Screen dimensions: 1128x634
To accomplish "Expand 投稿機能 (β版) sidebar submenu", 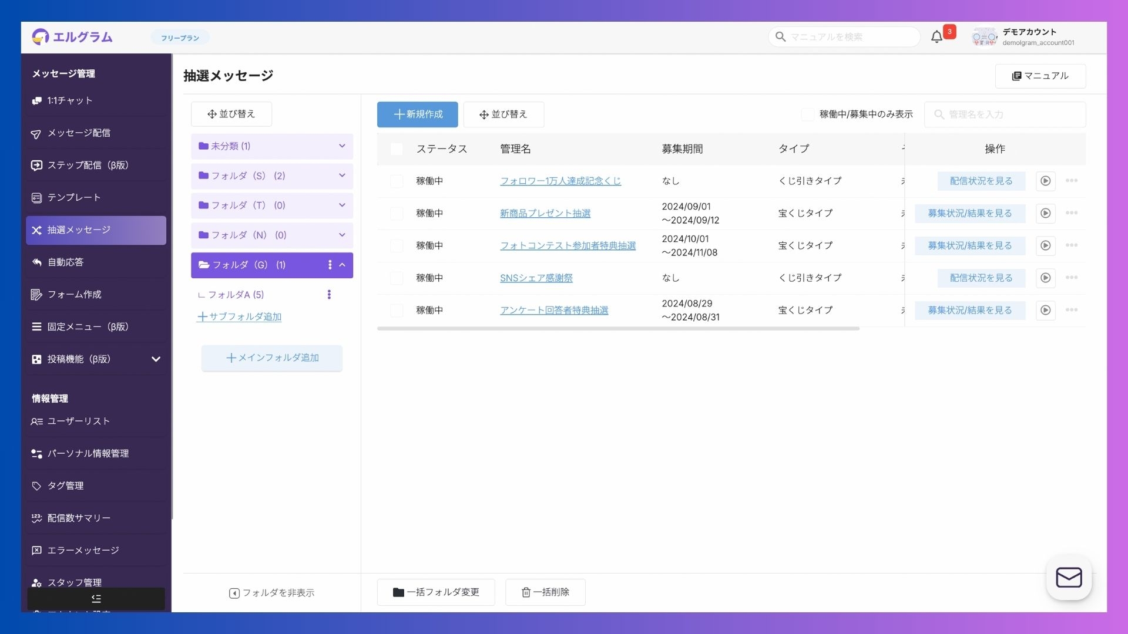I will coord(156,359).
